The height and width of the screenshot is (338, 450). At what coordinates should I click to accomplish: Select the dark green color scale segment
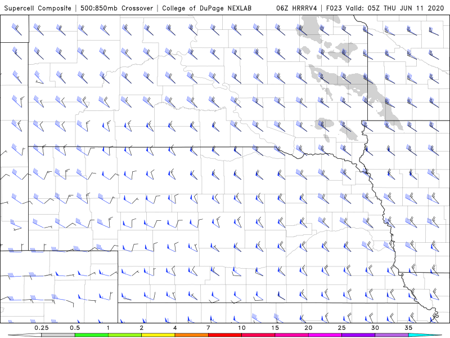click(92, 335)
